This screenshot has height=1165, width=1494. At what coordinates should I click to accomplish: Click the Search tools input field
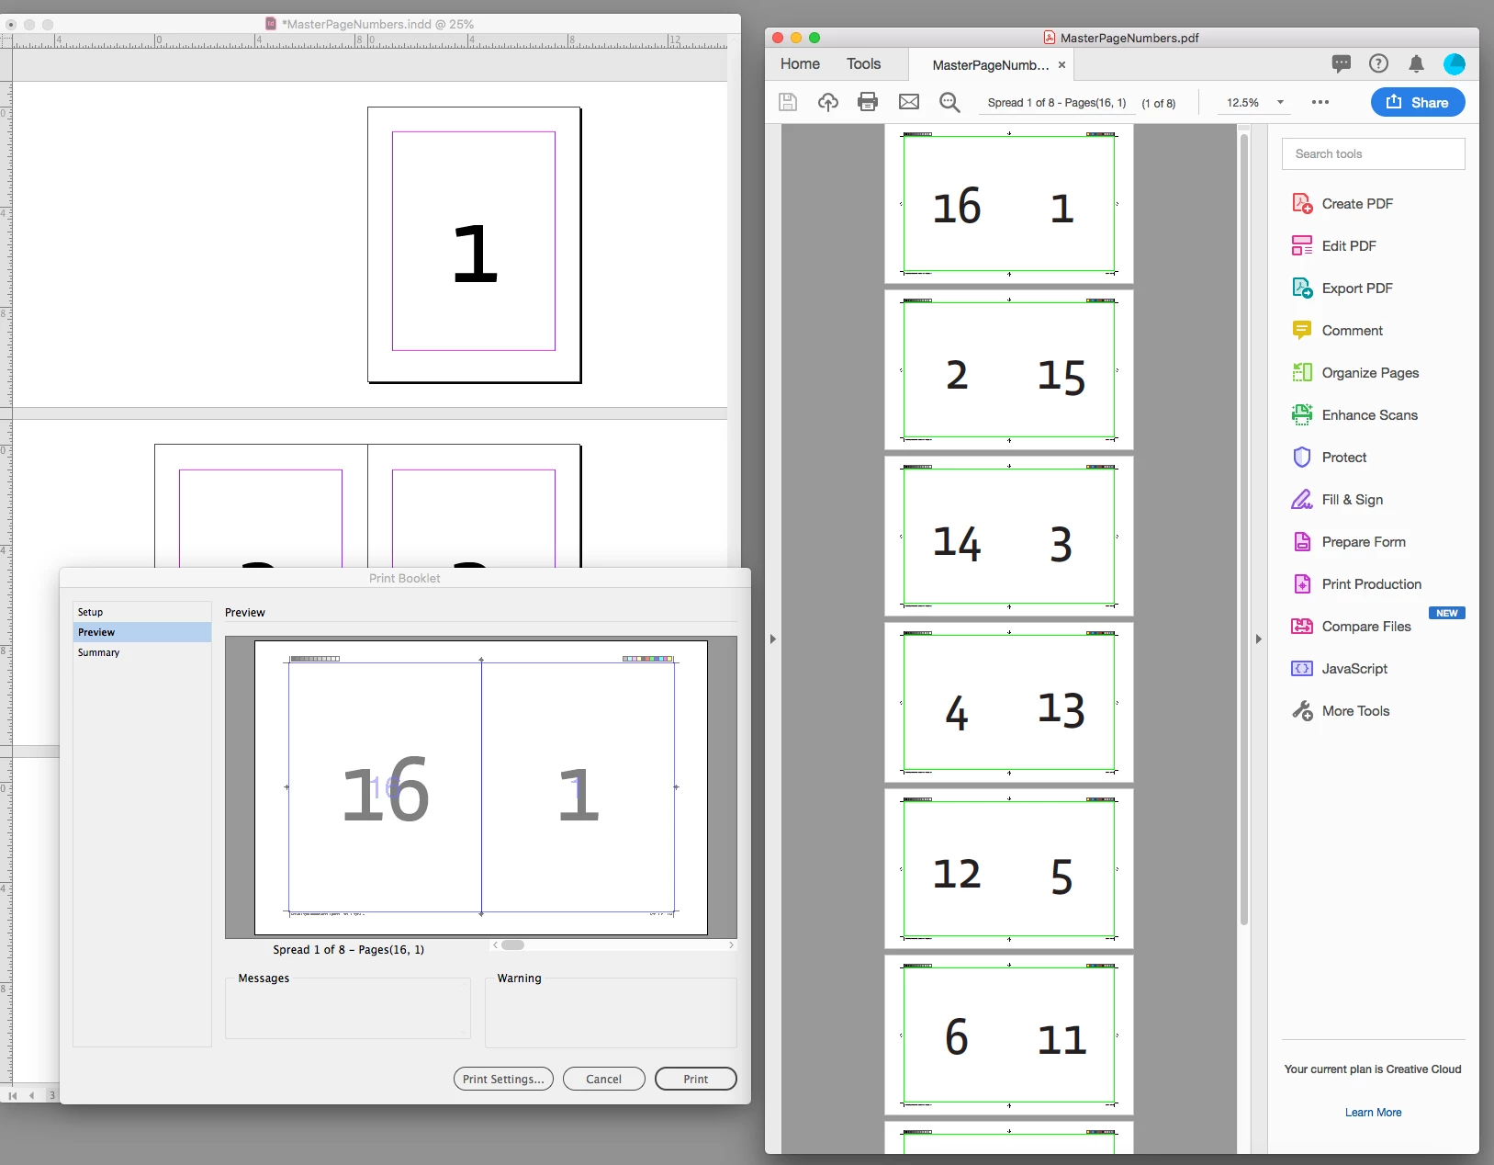pyautogui.click(x=1374, y=153)
